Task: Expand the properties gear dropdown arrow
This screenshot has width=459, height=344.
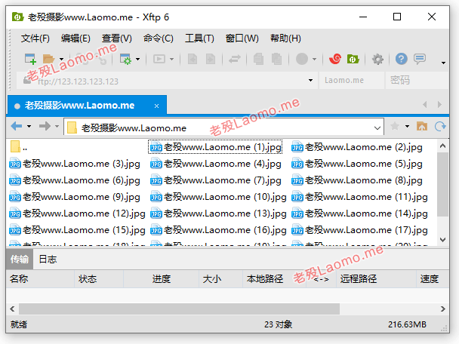Action: 137,60
